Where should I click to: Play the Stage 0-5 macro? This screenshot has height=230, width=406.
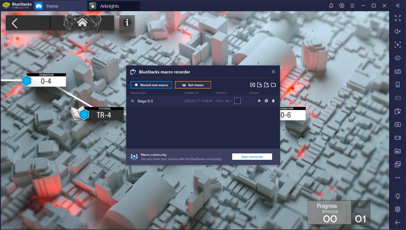(259, 101)
